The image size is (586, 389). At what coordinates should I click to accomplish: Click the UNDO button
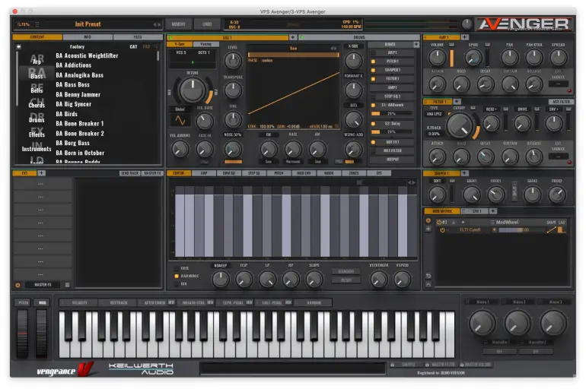pos(207,24)
